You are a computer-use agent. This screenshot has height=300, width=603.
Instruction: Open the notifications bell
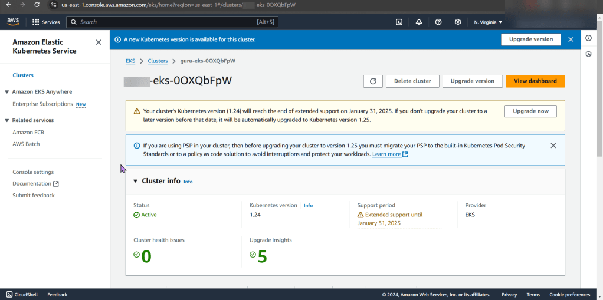[418, 22]
